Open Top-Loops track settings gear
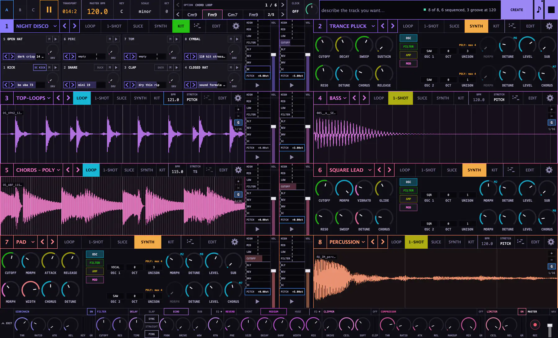 (238, 98)
